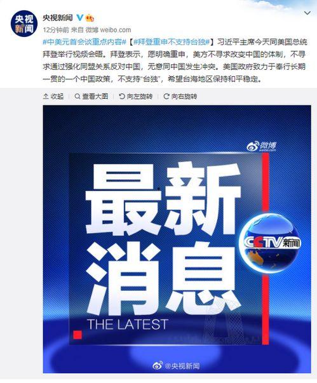Click the counterclockwise rotate arrow icon
This screenshot has width=317, height=383.
(x=122, y=97)
